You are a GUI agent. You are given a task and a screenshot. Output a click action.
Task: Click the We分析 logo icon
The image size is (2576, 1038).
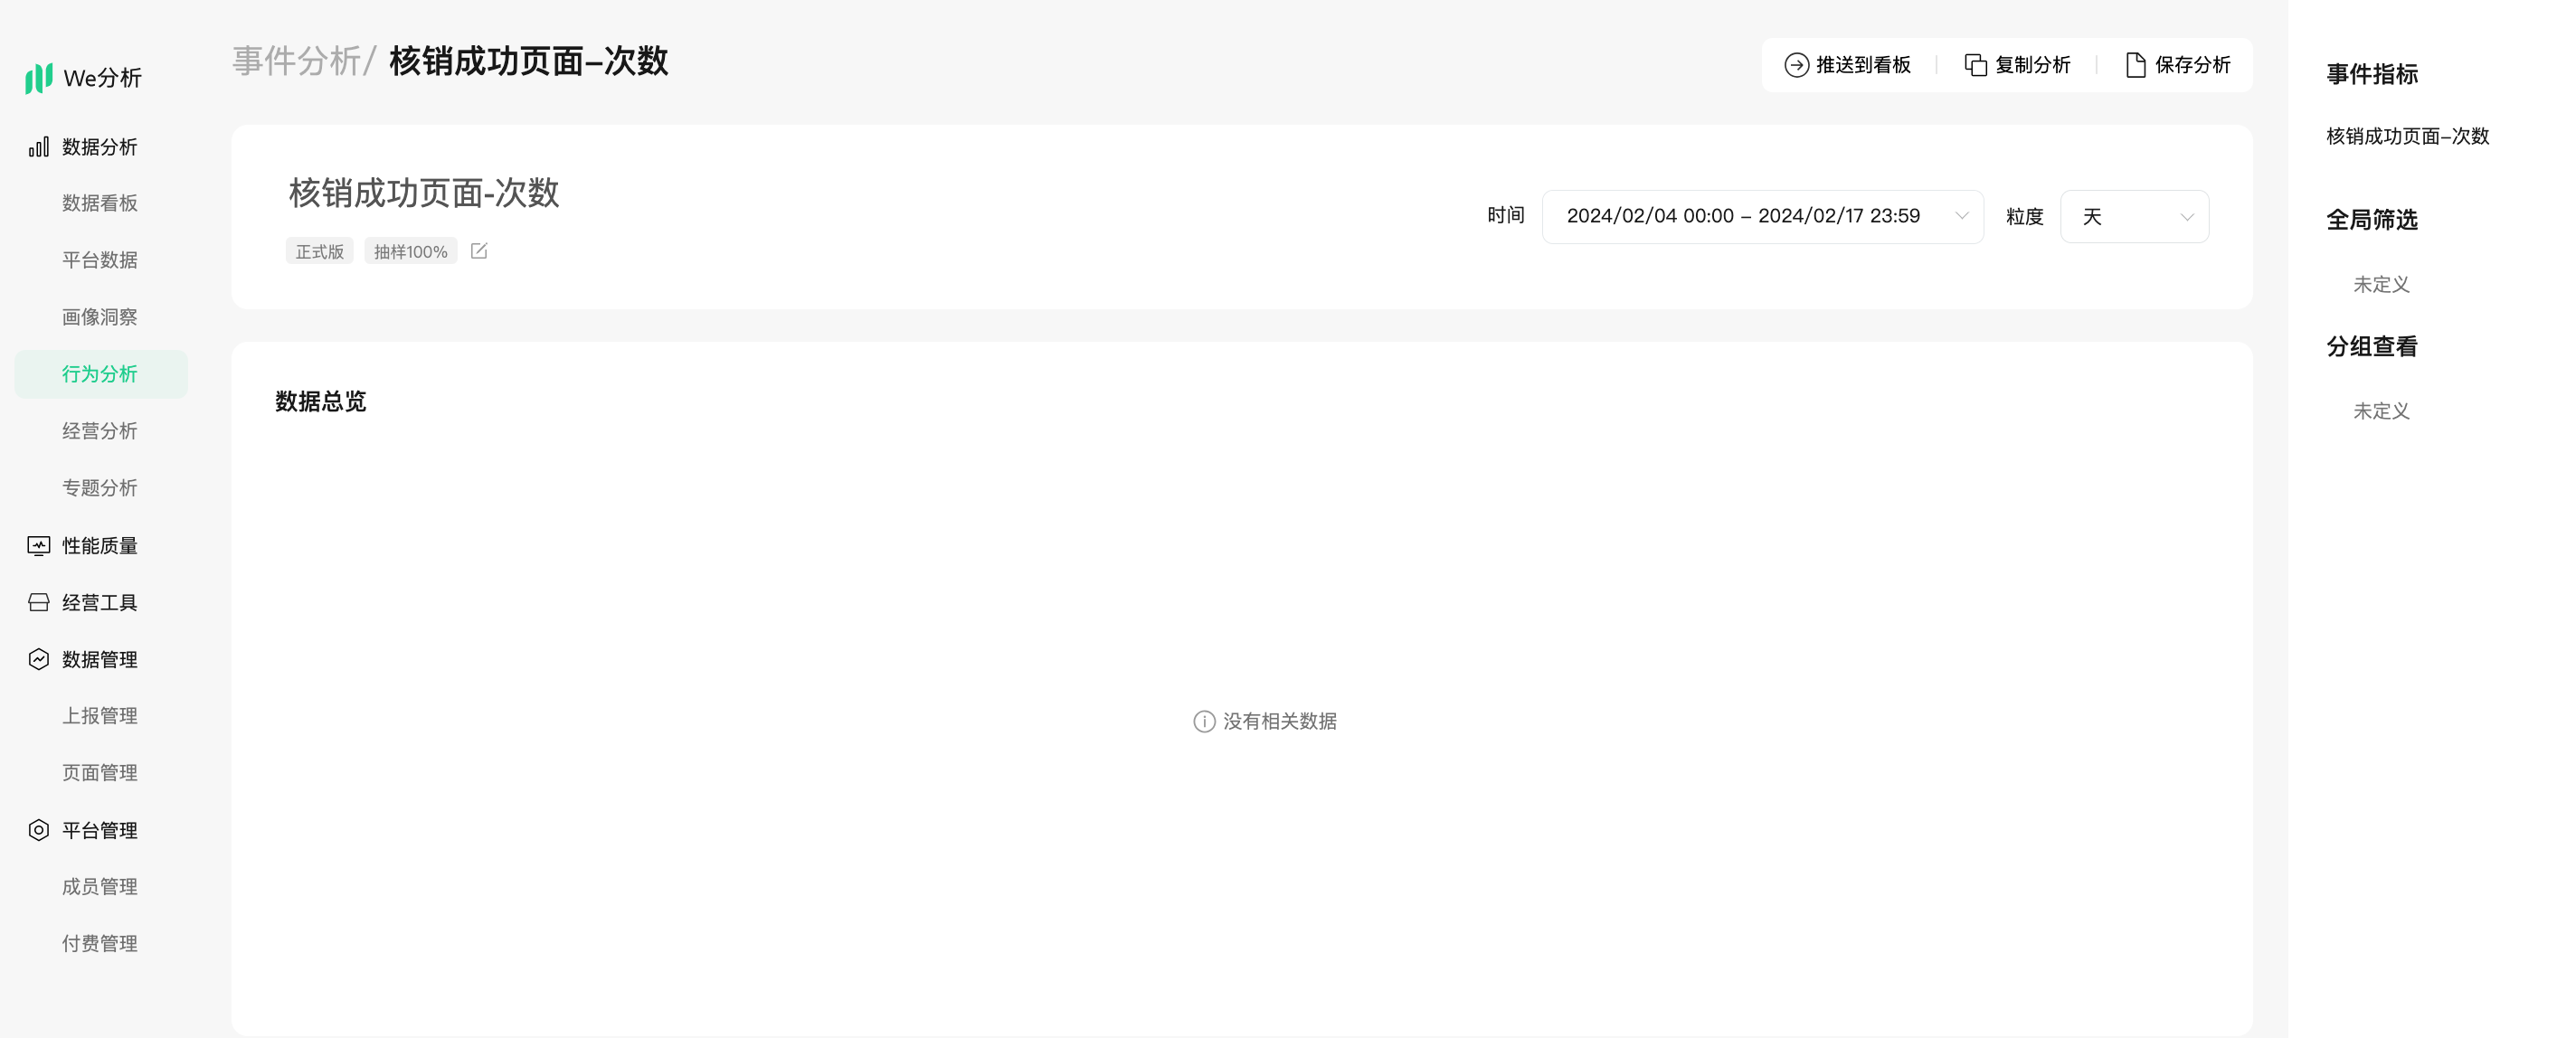point(38,78)
